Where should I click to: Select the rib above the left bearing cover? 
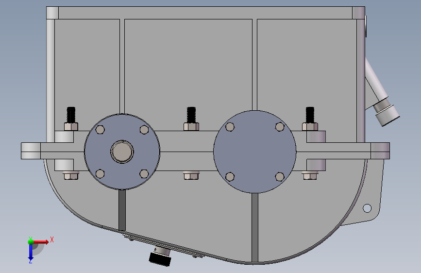[122, 67]
